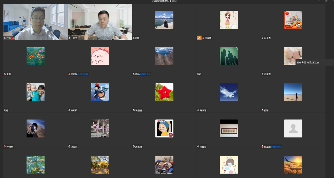Click the 腾讯会议 link after 周岳

point(145,74)
